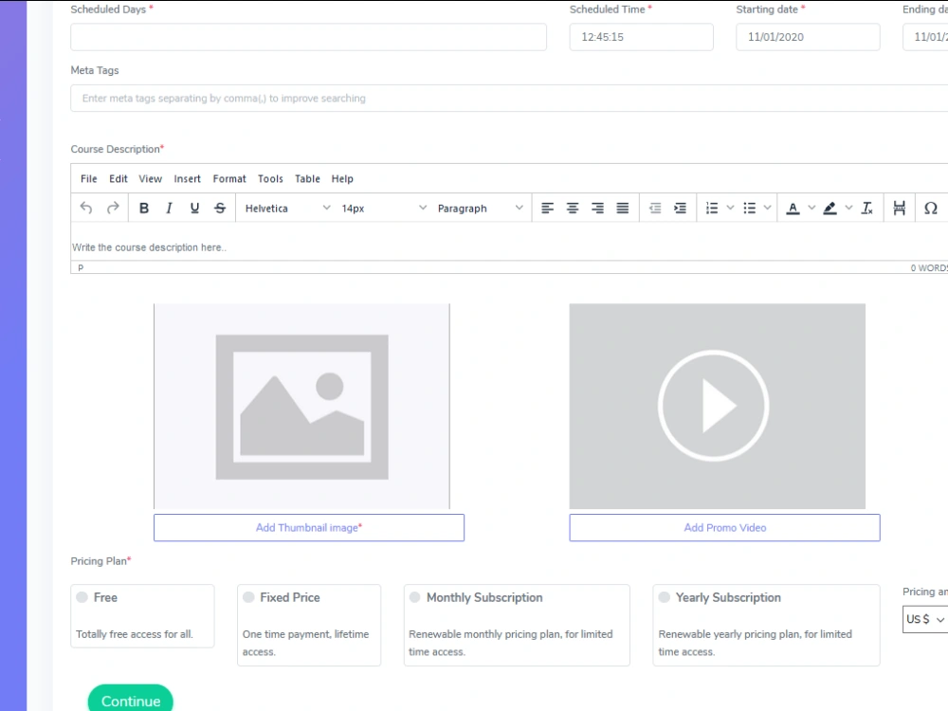
Task: Select the Fixed Price plan
Action: [248, 597]
